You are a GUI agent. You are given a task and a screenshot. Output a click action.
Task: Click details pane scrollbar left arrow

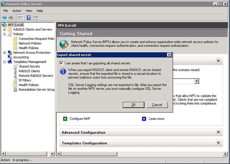(59, 154)
